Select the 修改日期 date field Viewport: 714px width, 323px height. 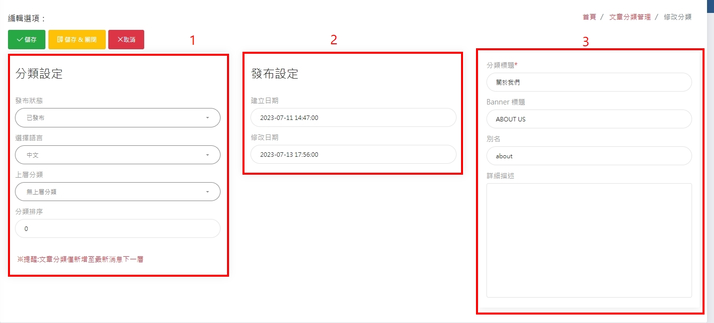[x=353, y=154]
